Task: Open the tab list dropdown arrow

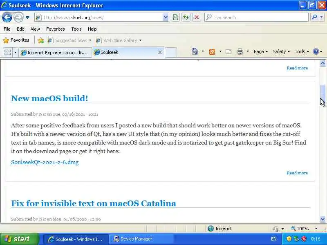Action: [x=15, y=52]
